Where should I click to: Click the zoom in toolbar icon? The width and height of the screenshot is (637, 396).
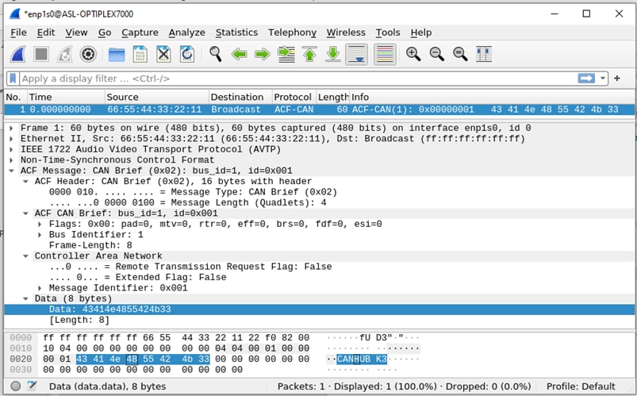(413, 54)
